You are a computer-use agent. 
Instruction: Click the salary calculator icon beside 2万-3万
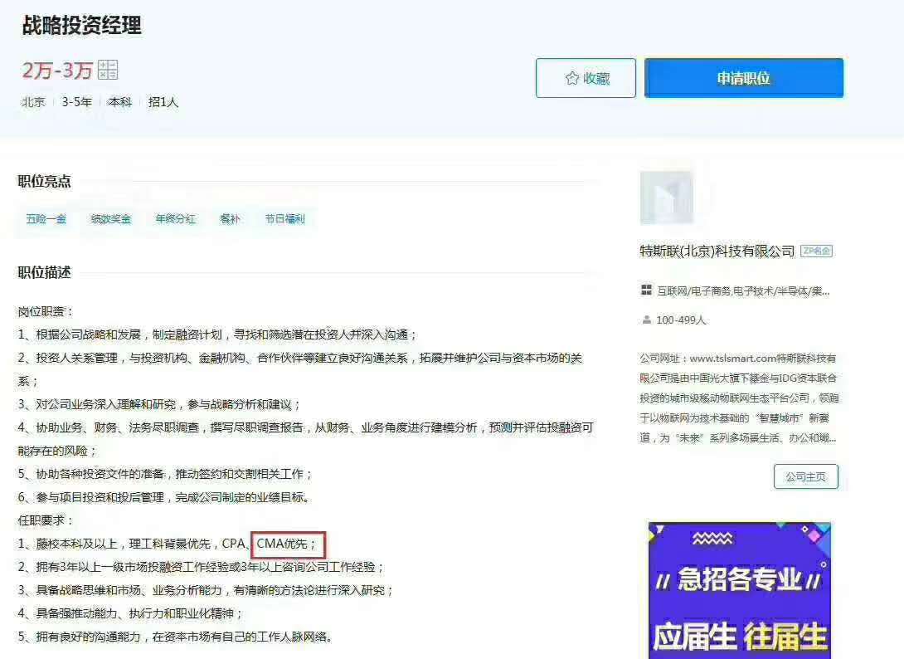(106, 70)
